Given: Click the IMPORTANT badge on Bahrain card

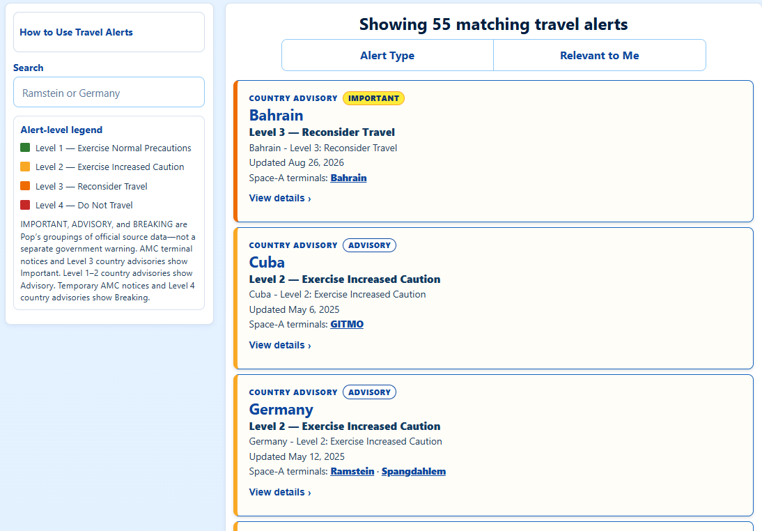Looking at the screenshot, I should [x=373, y=98].
